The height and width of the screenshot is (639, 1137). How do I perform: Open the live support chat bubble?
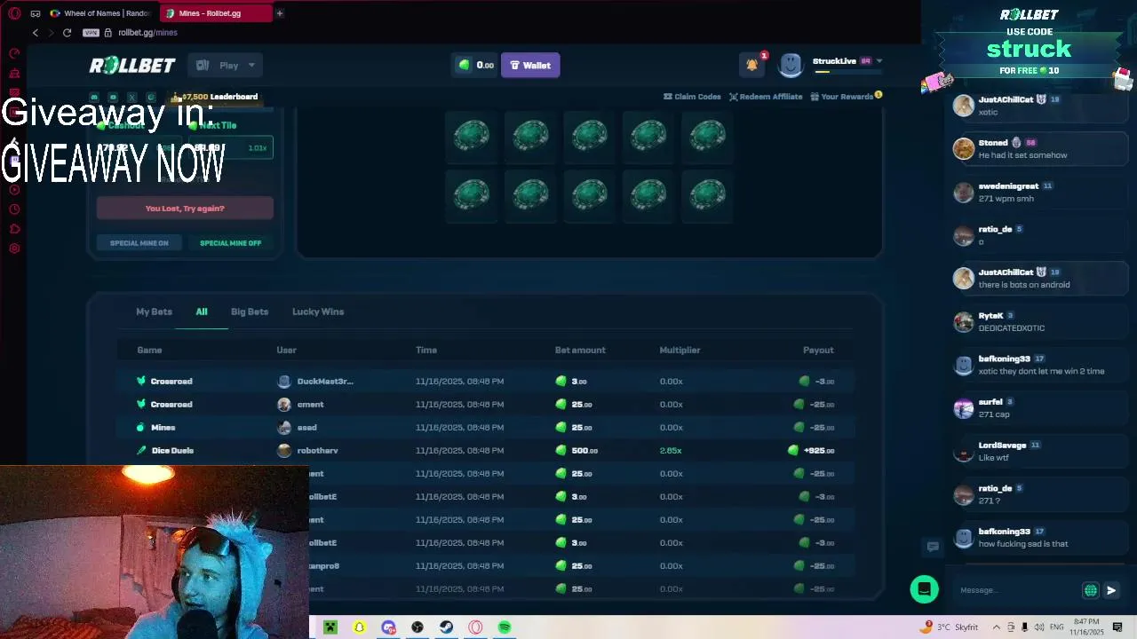(924, 589)
